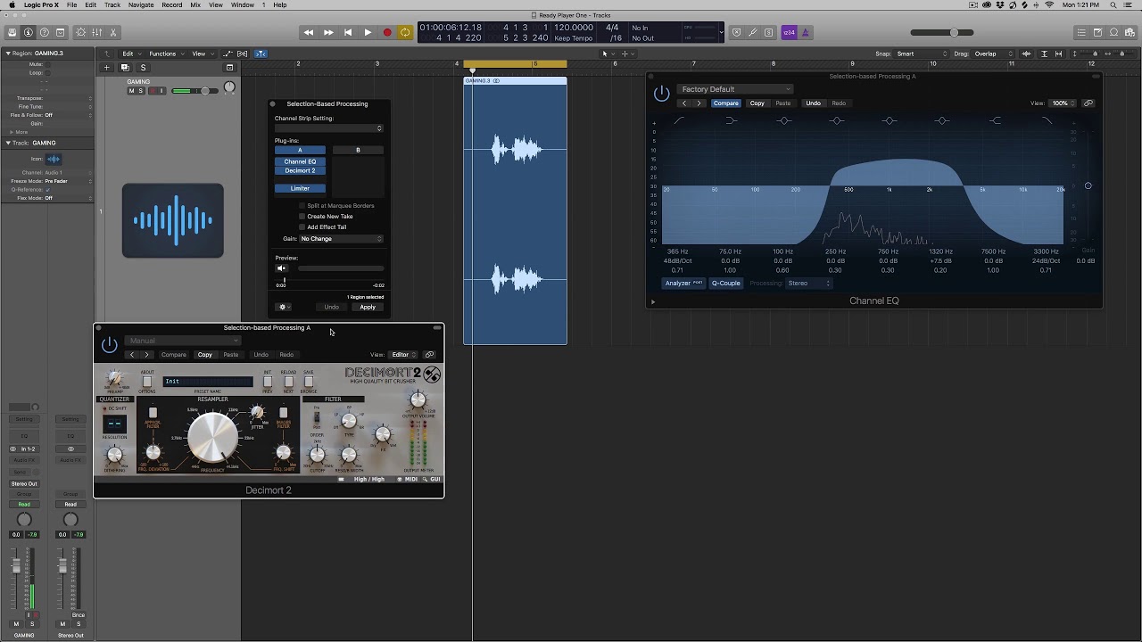Click the red Record button

(387, 33)
